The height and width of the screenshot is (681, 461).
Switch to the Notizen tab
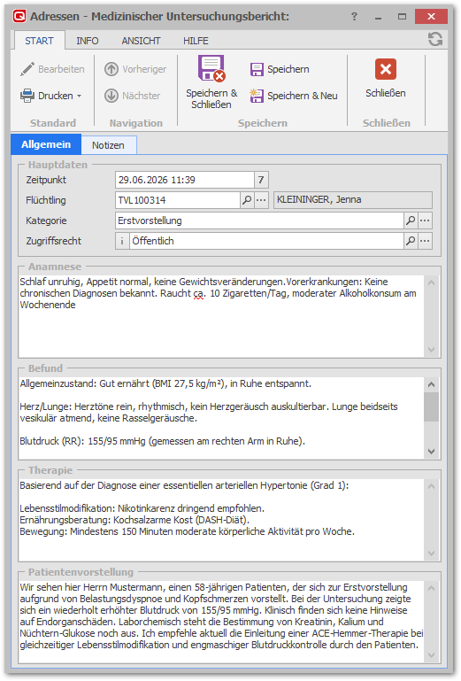108,145
